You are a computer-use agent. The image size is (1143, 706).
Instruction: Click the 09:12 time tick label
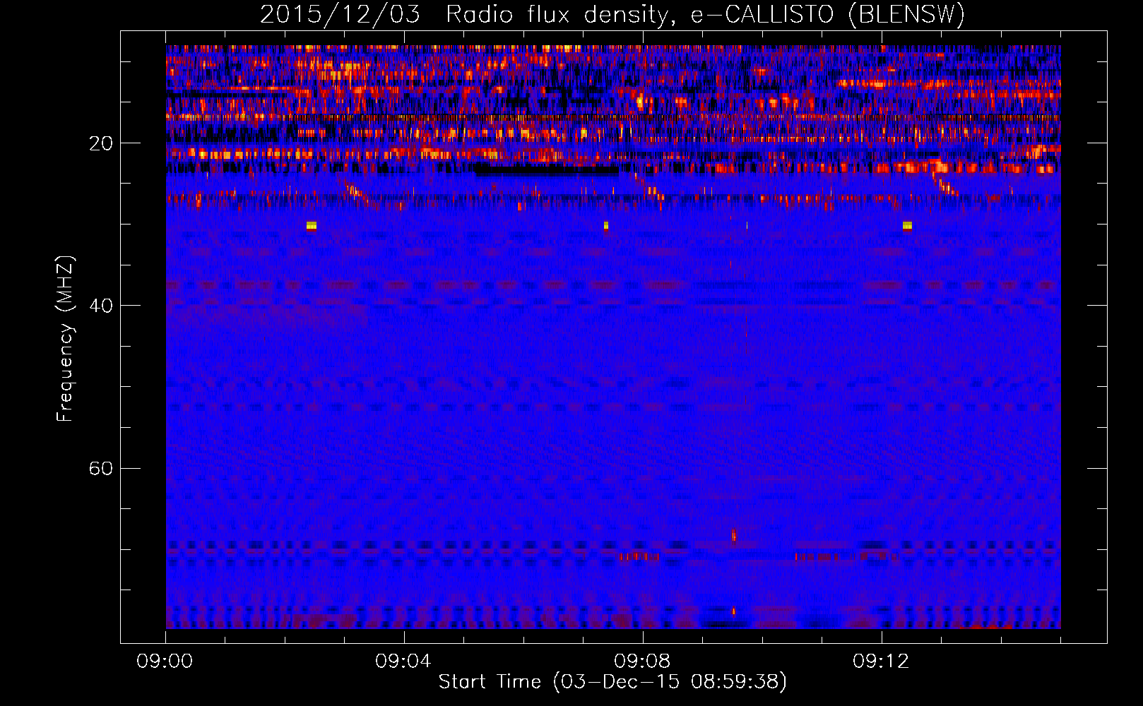pos(881,662)
